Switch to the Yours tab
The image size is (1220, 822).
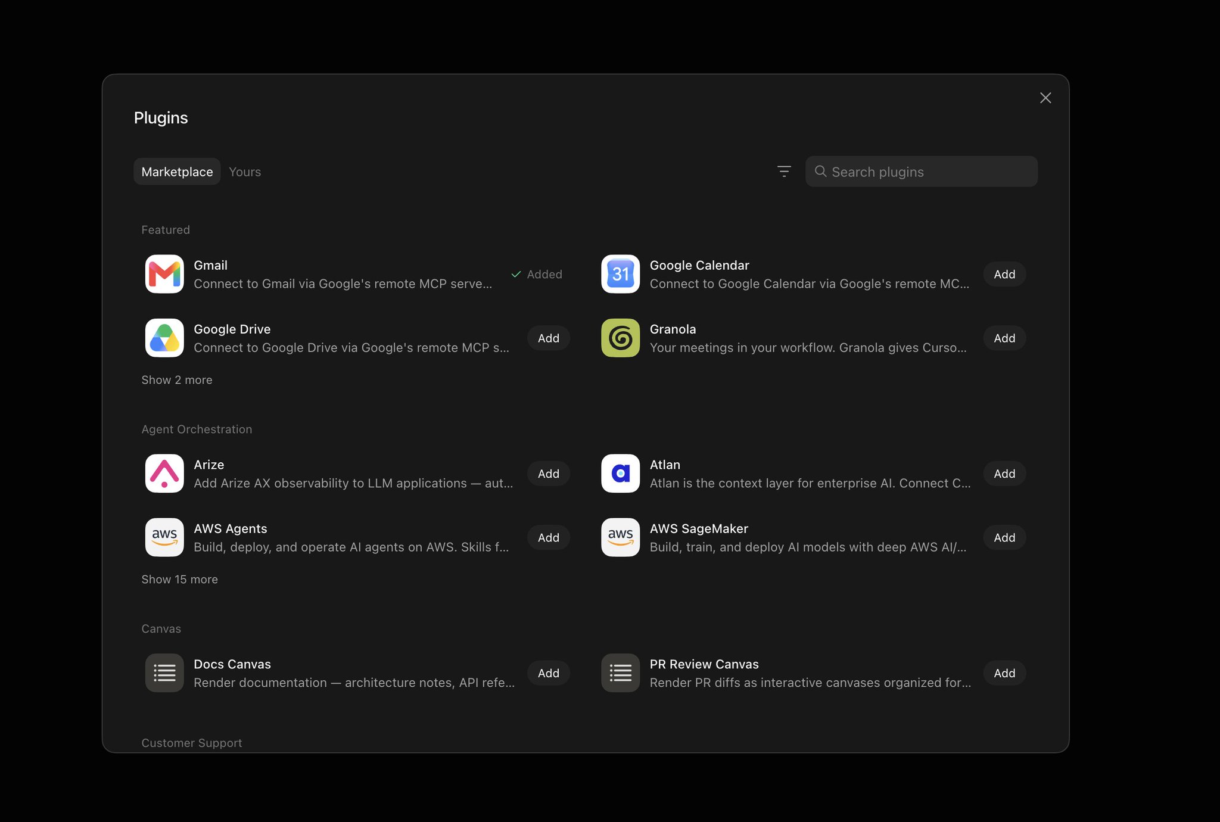(x=245, y=172)
